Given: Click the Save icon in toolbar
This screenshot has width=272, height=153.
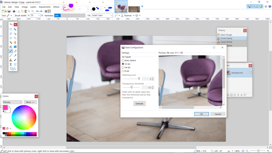Looking at the screenshot, I should coord(10,11).
